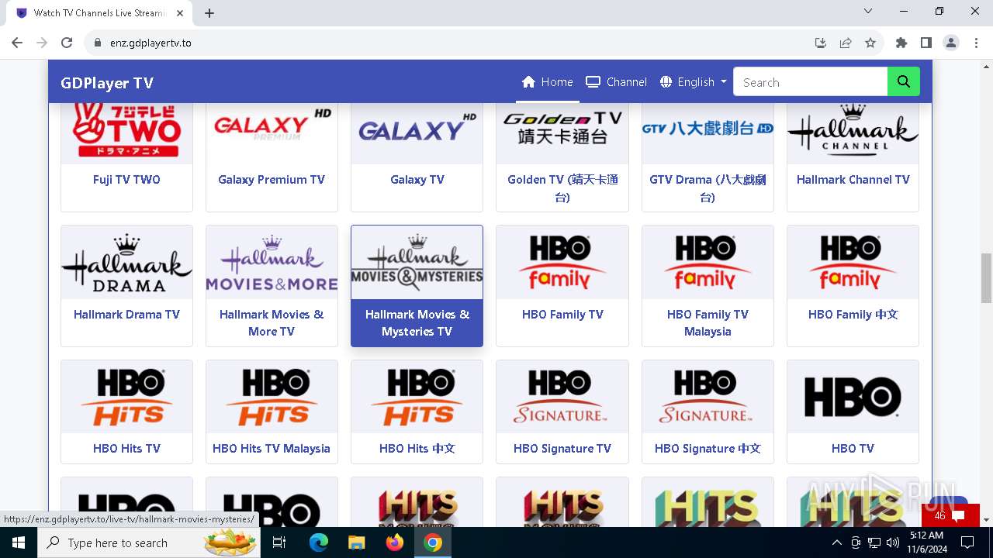
Task: Open Hallmark Movies & Mysteries TV link
Action: click(x=417, y=322)
